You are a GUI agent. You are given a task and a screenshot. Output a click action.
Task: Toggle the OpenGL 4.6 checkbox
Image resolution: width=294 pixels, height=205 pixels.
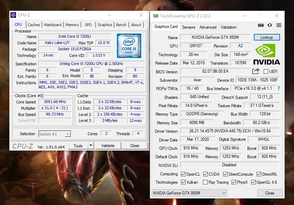(x=253, y=182)
